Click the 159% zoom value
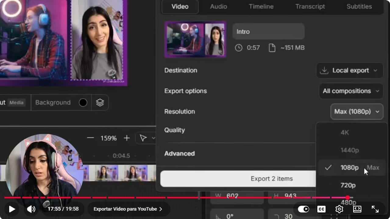The height and width of the screenshot is (219, 390). [x=108, y=138]
